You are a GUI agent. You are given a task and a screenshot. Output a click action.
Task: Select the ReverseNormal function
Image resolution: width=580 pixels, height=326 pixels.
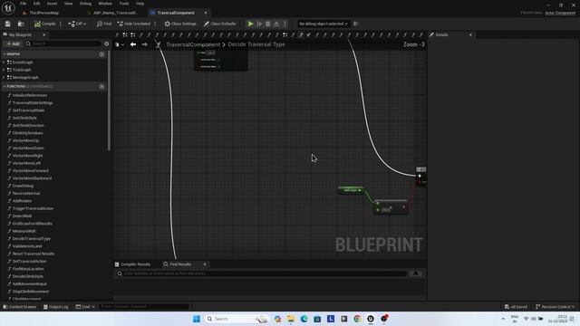coord(26,193)
